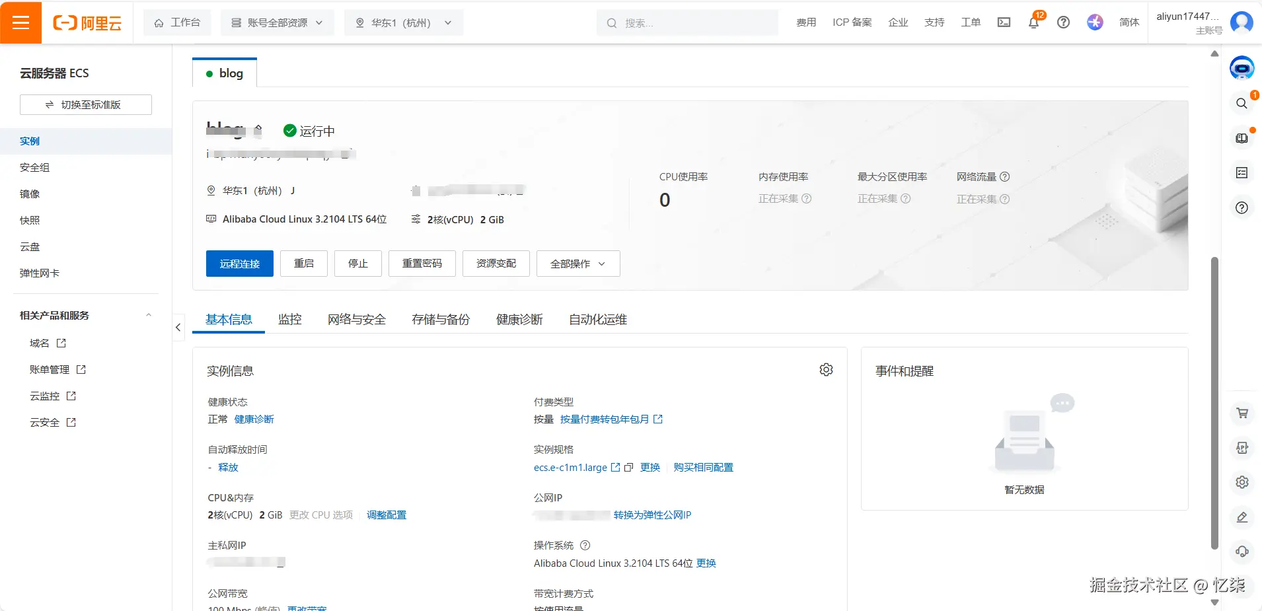Click the API tool icon below the cart
The height and width of the screenshot is (611, 1262).
pos(1242,448)
